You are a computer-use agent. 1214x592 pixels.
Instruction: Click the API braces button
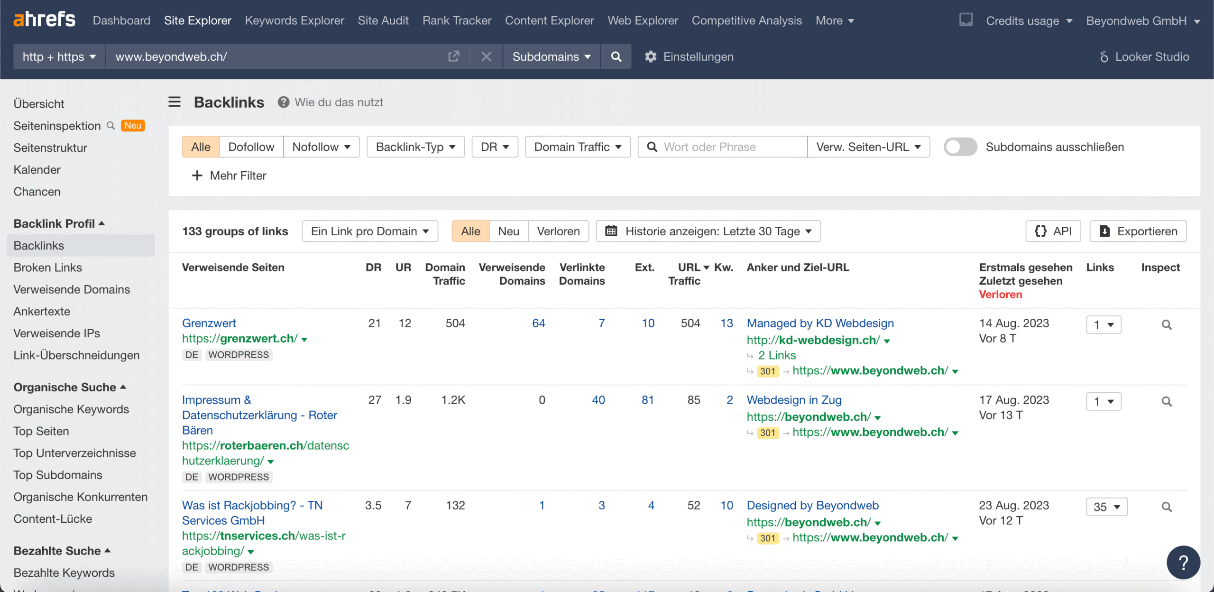coord(1053,231)
